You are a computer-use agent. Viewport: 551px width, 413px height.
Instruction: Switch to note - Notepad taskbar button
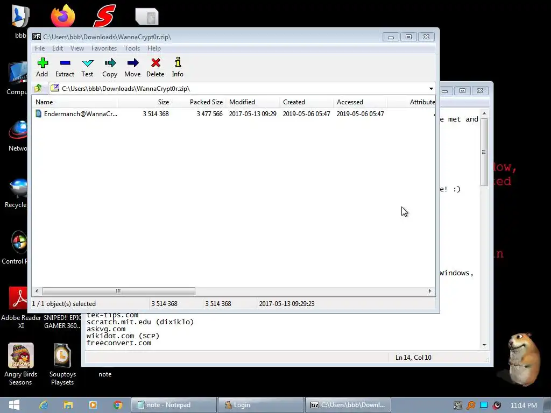point(174,405)
